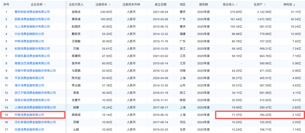
Task: Select legal representative 金晓龙 cell
Action: pos(76,12)
